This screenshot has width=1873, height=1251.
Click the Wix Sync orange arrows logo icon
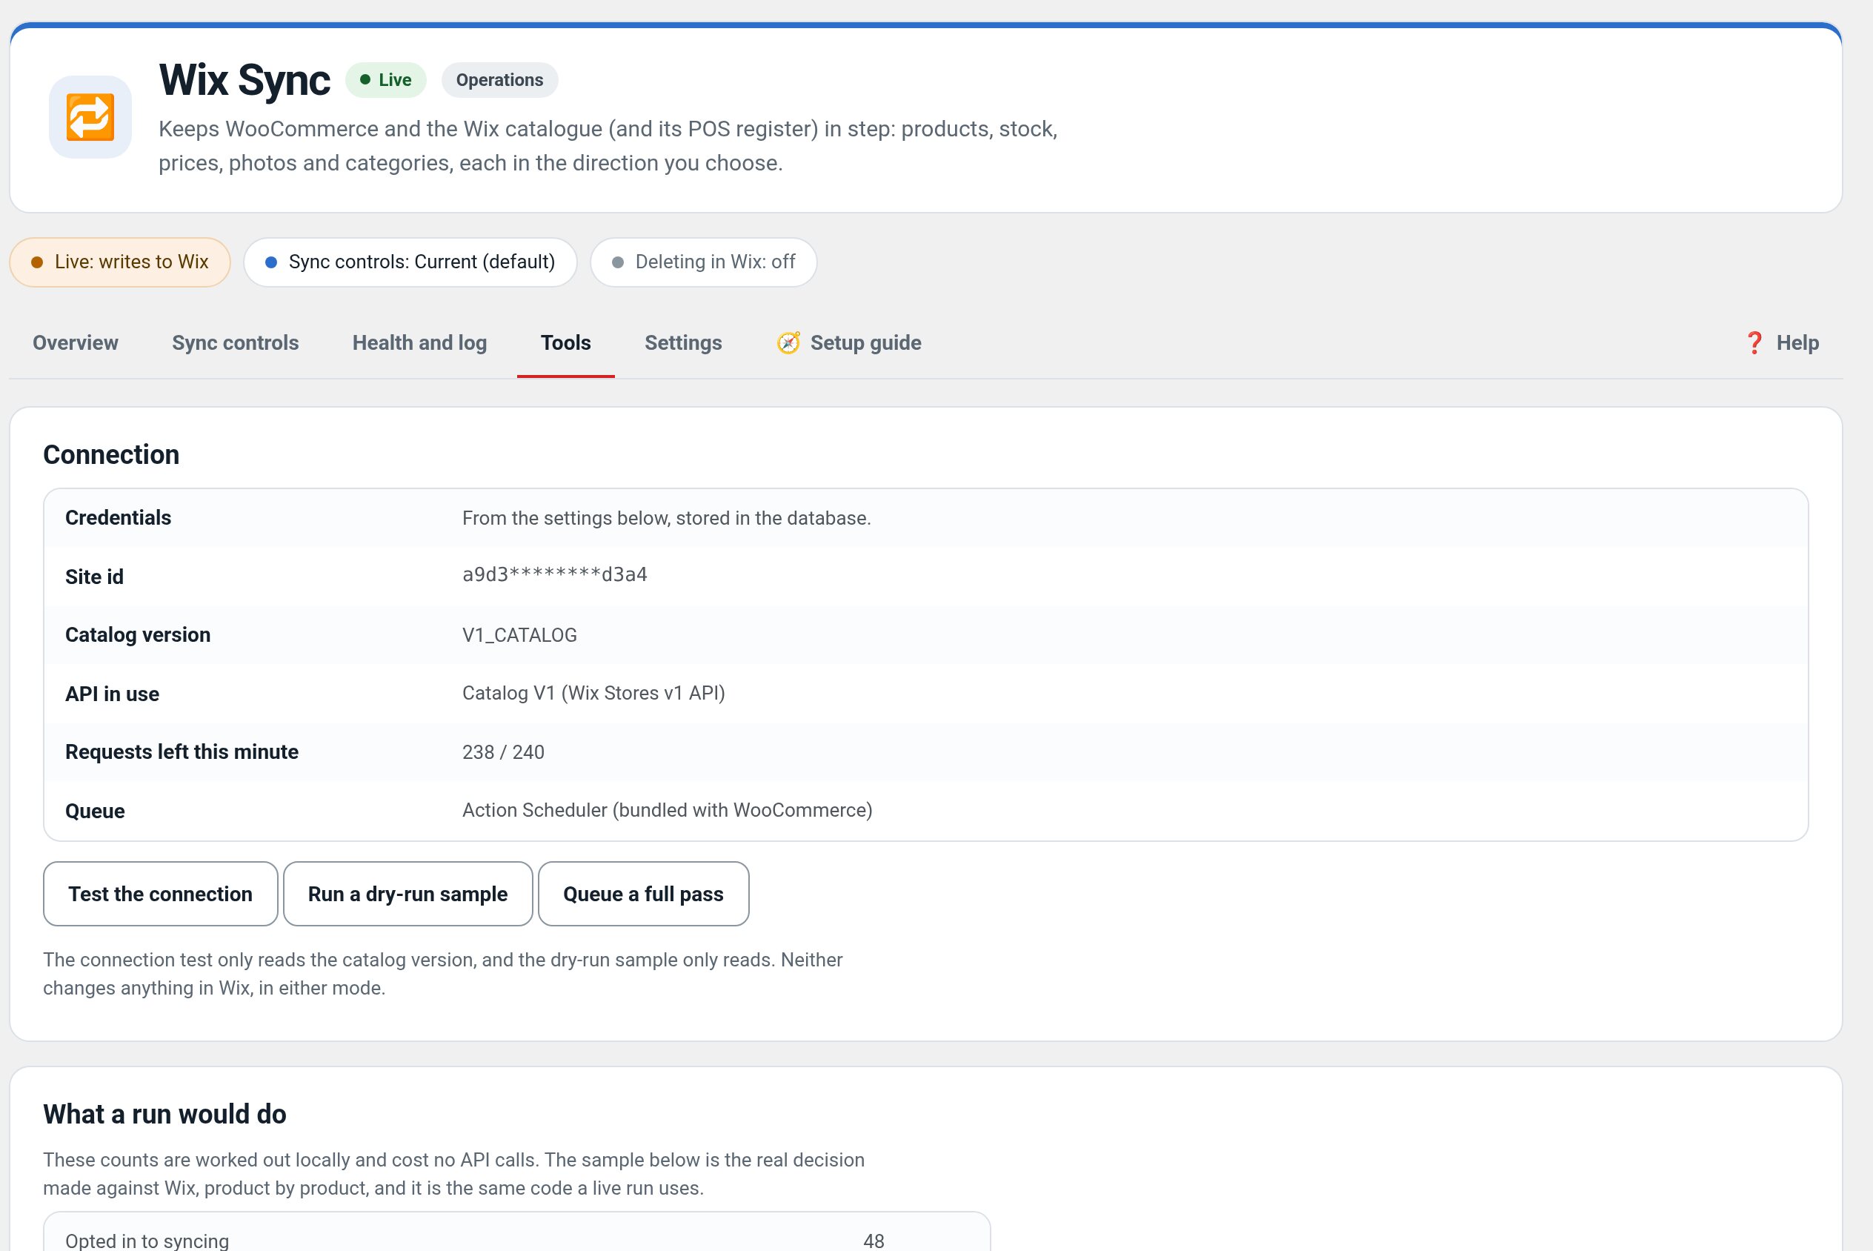click(90, 117)
